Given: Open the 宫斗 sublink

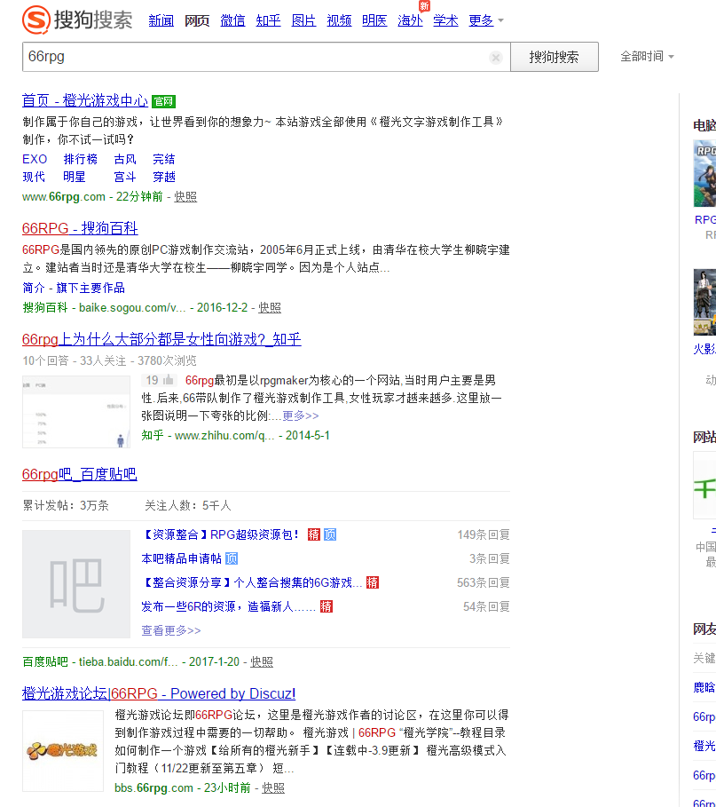Looking at the screenshot, I should click(x=125, y=177).
